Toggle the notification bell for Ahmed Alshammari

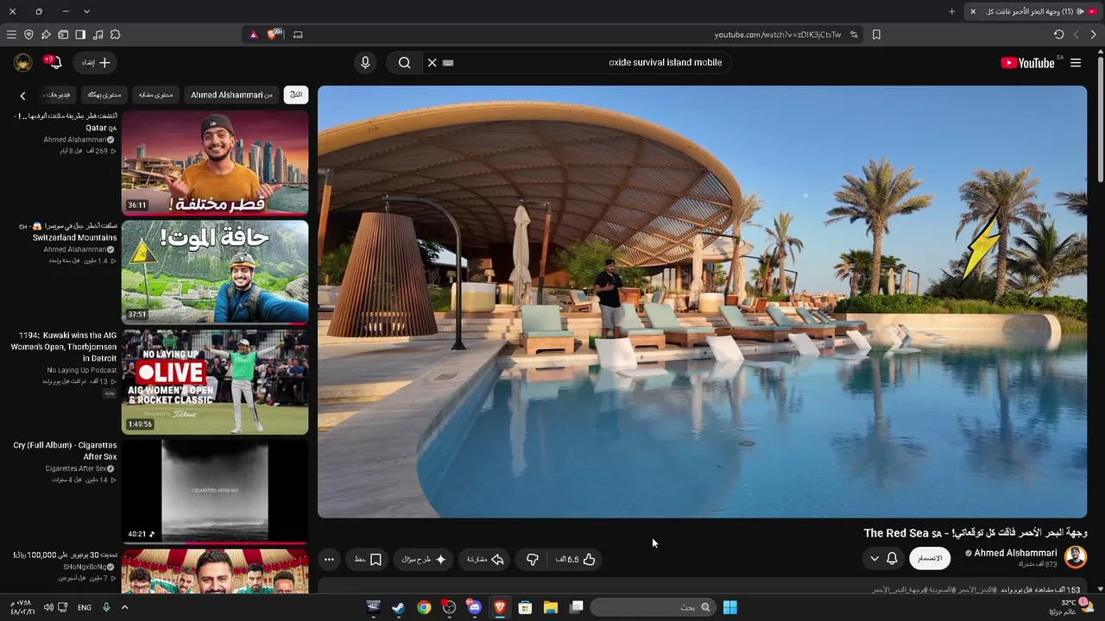point(892,559)
